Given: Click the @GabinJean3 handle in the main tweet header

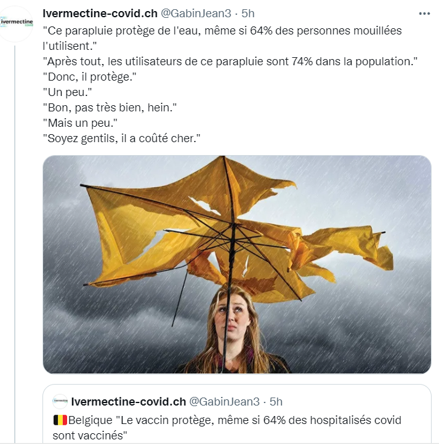Looking at the screenshot, I should click(x=196, y=14).
